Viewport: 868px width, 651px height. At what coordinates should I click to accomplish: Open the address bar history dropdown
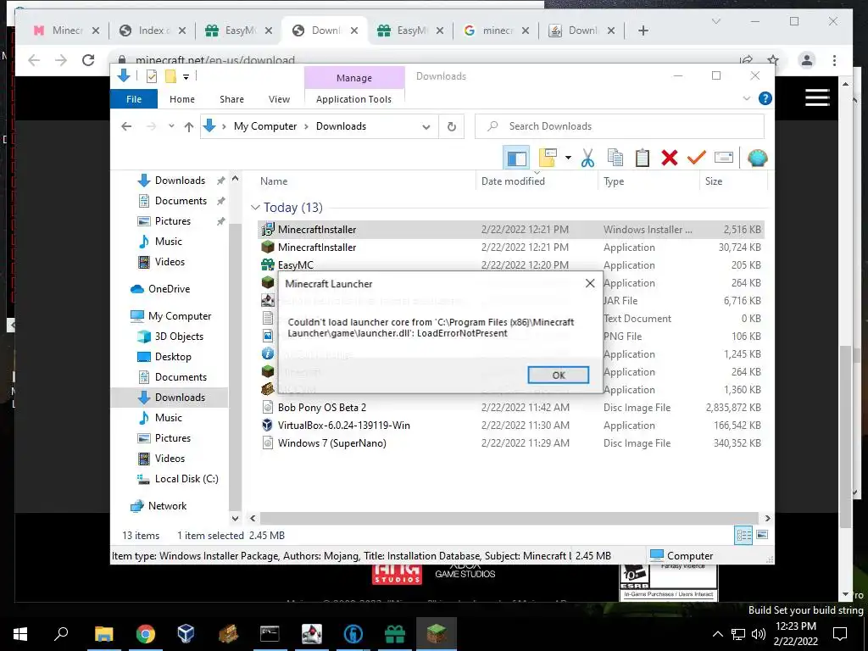[426, 127]
